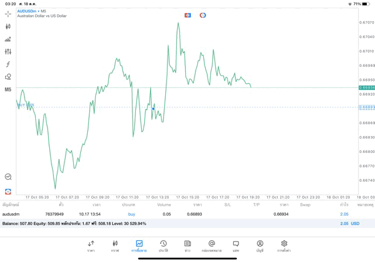Open the M5 timeframe selector
The width and height of the screenshot is (375, 262).
coord(8,90)
